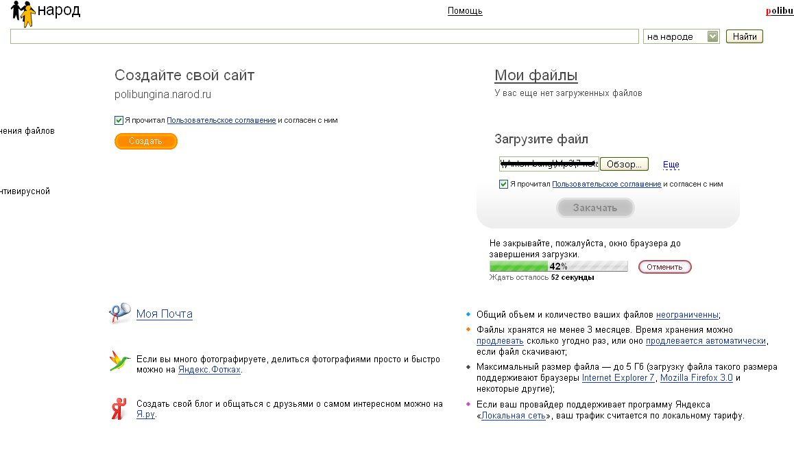Click the orange Создать button
Image resolution: width=794 pixels, height=461 pixels.
point(146,141)
